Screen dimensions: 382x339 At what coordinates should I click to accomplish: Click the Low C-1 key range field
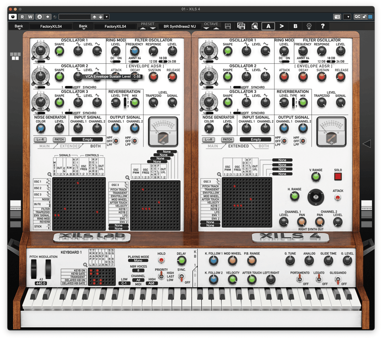(124, 283)
